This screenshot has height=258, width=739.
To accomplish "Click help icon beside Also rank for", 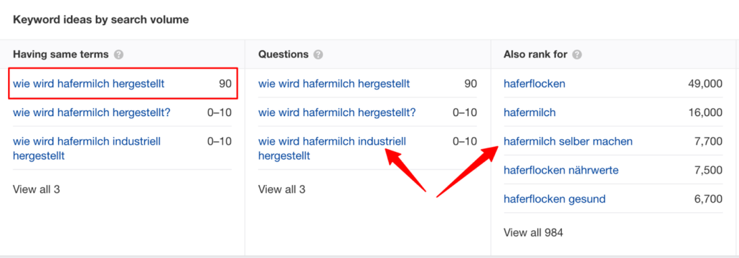I will (577, 54).
